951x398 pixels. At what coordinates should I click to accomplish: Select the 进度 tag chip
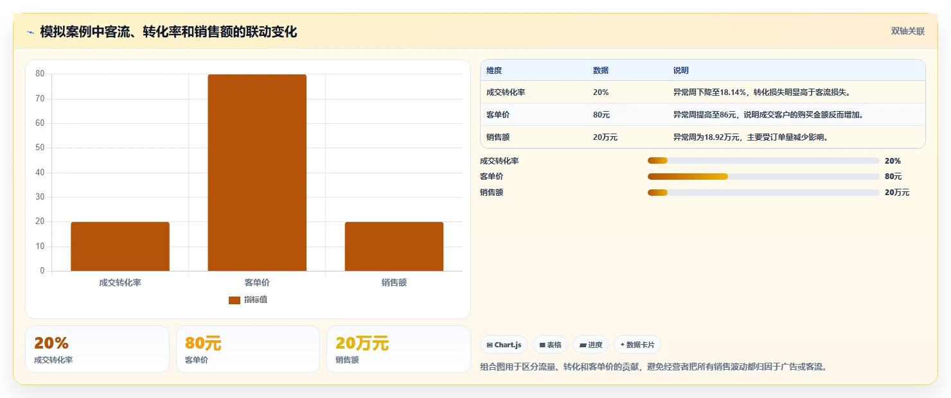591,345
